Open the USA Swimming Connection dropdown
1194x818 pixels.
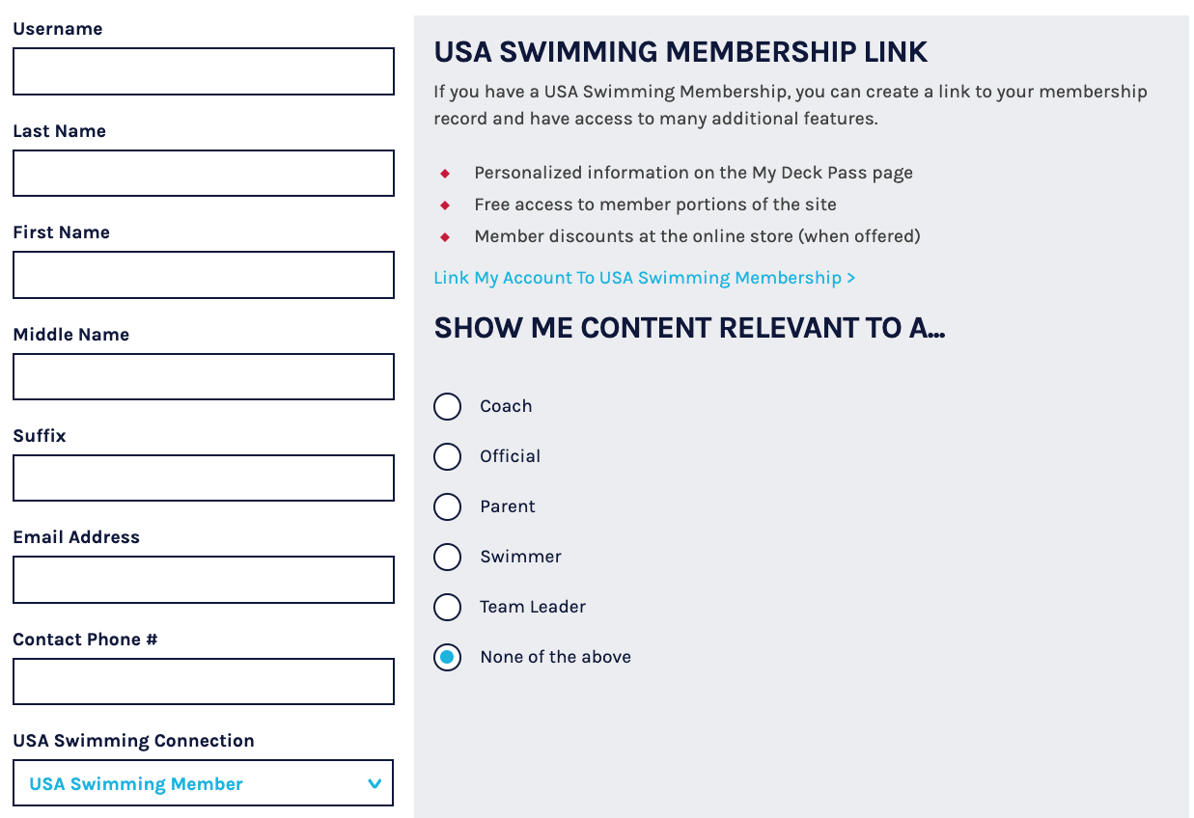coord(204,783)
